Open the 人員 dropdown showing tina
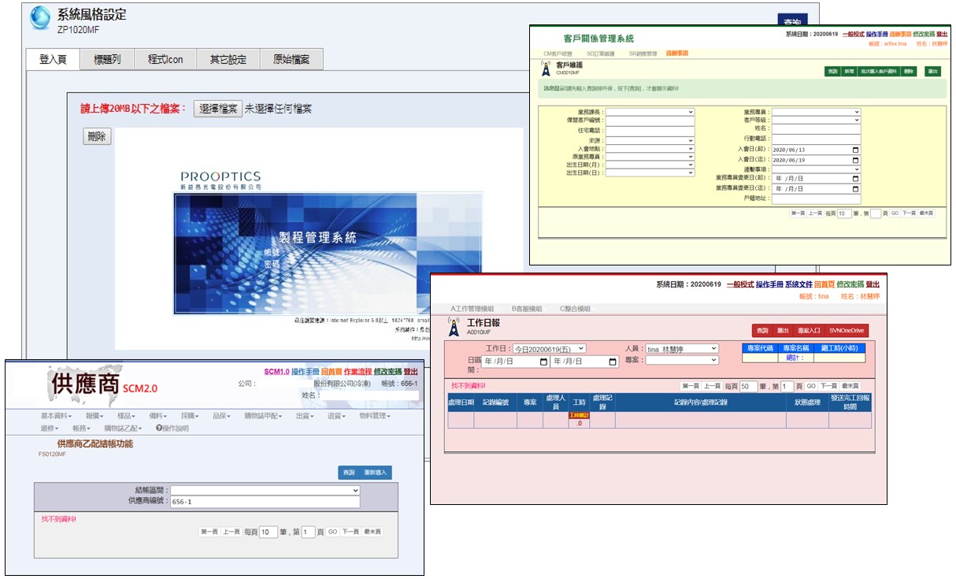This screenshot has width=956, height=579. click(681, 348)
